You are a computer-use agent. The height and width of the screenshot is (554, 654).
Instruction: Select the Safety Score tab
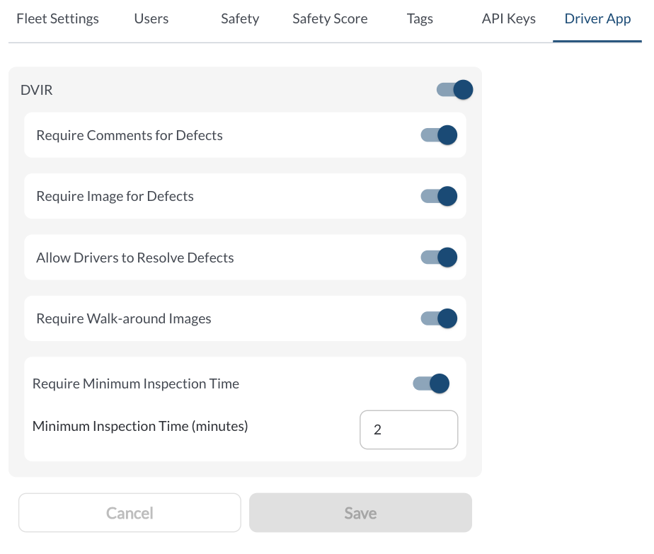(330, 19)
